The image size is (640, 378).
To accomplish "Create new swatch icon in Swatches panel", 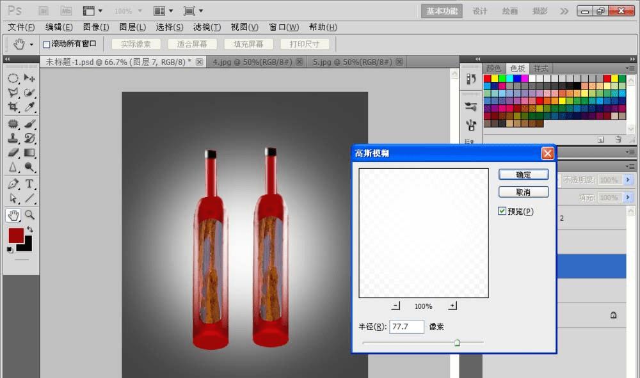I will [601, 139].
